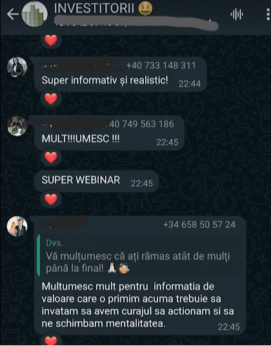Open avatar of sender ending 749 563 186
Image resolution: width=271 pixels, height=346 pixels.
pos(17,126)
